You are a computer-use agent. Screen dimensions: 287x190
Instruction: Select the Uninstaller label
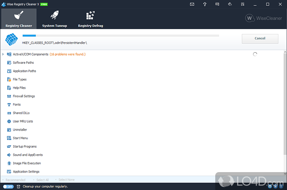(20, 130)
